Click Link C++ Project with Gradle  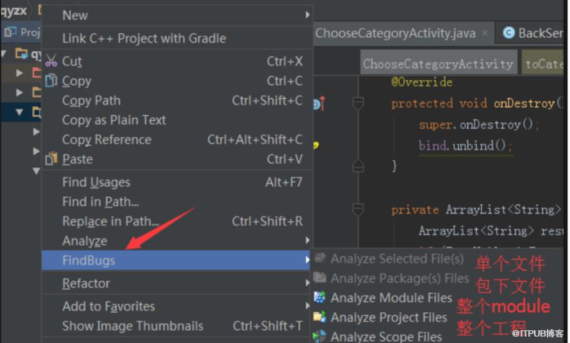(x=143, y=38)
